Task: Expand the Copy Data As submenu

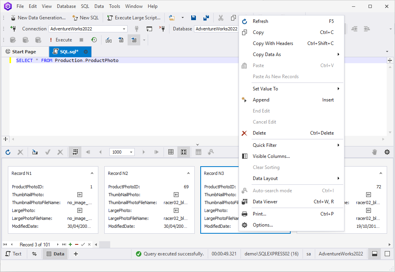Action: 291,54
